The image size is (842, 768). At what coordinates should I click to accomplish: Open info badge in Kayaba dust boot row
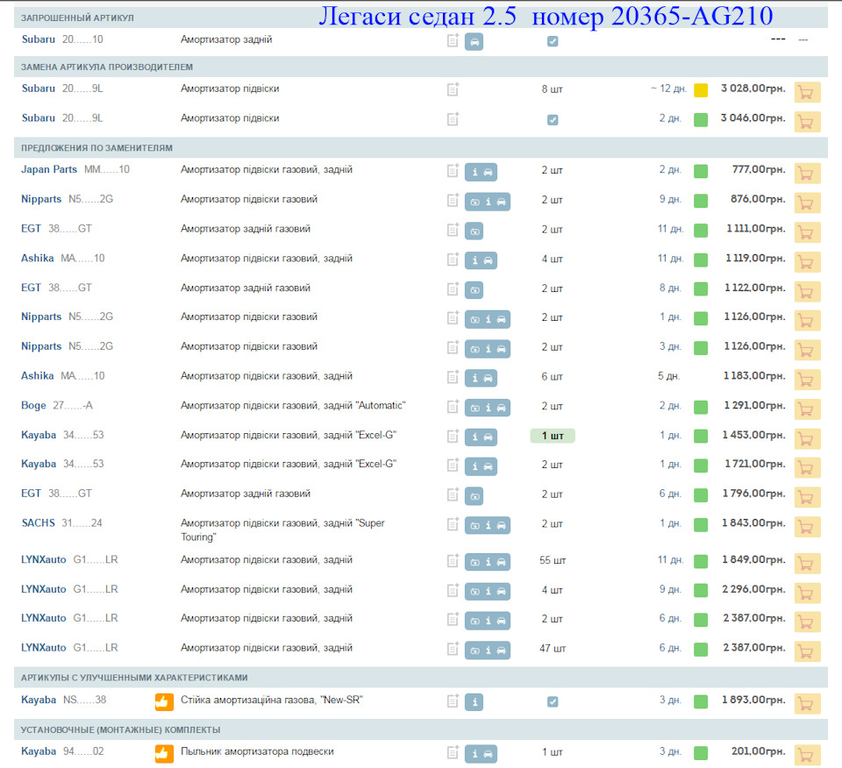click(475, 753)
